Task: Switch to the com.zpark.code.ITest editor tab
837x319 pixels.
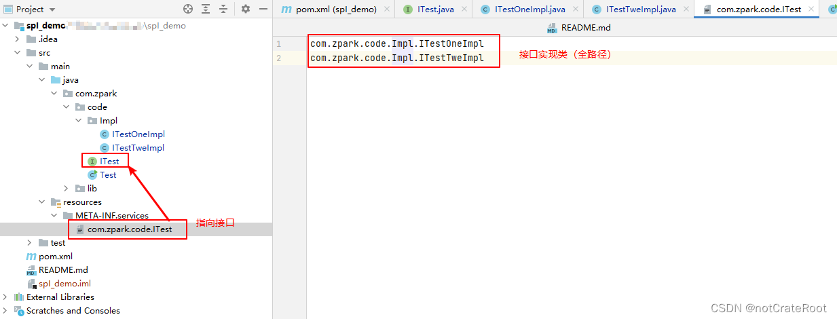Action: (x=757, y=9)
